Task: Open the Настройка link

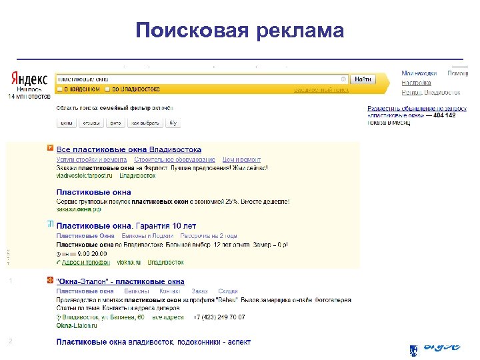Action: pyautogui.click(x=416, y=83)
